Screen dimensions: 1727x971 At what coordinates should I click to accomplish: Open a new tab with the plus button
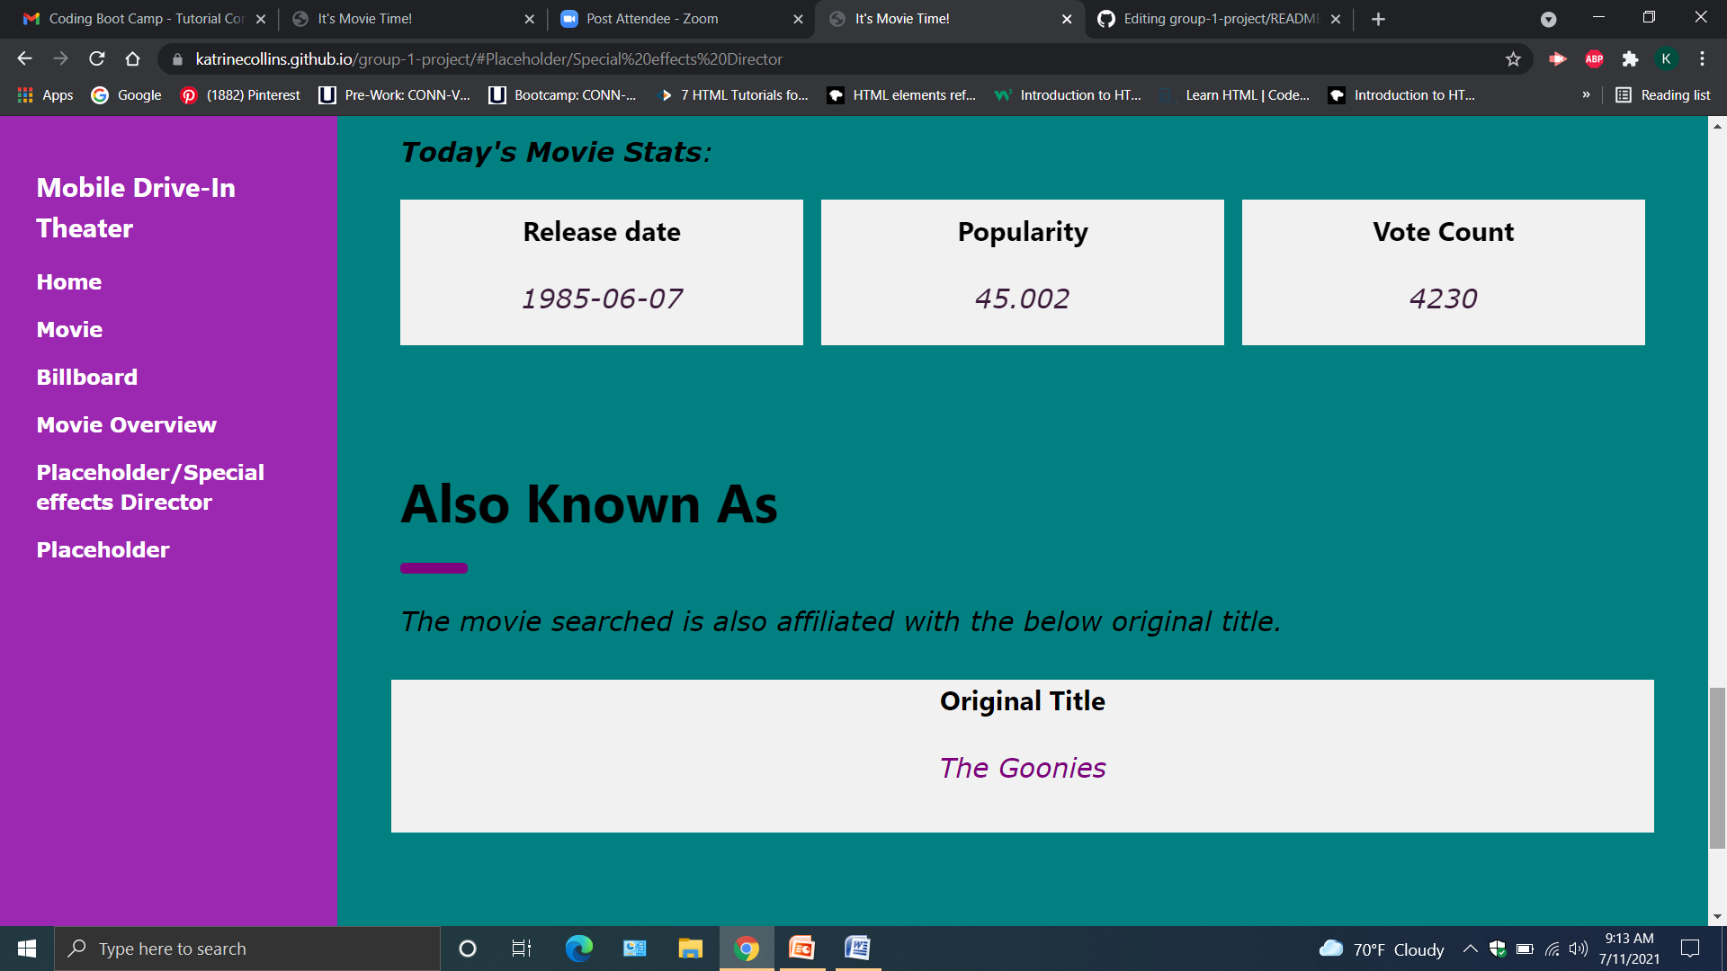[1378, 19]
